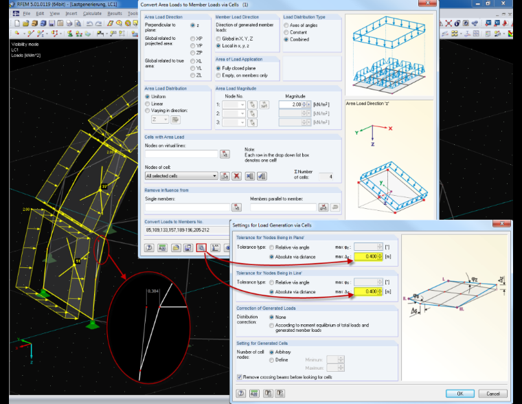The image size is (522, 404).
Task: Pick single members graphically icon
Action: (236, 207)
